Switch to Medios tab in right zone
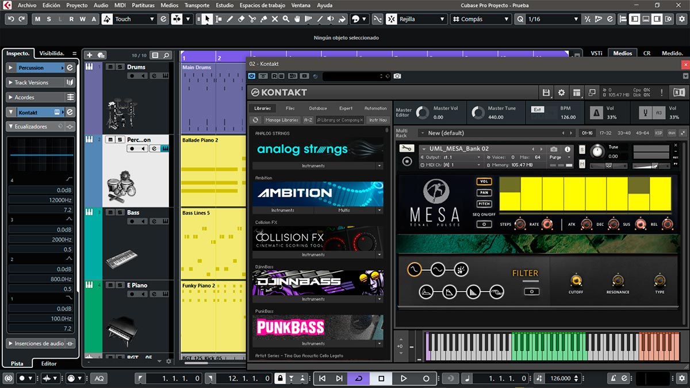The image size is (690, 388). click(x=622, y=53)
